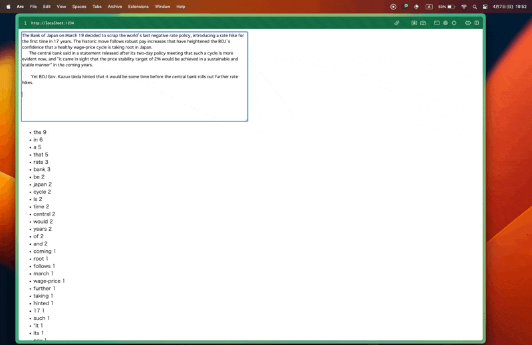Open the Help menu
Image resolution: width=532 pixels, height=345 pixels.
(181, 7)
